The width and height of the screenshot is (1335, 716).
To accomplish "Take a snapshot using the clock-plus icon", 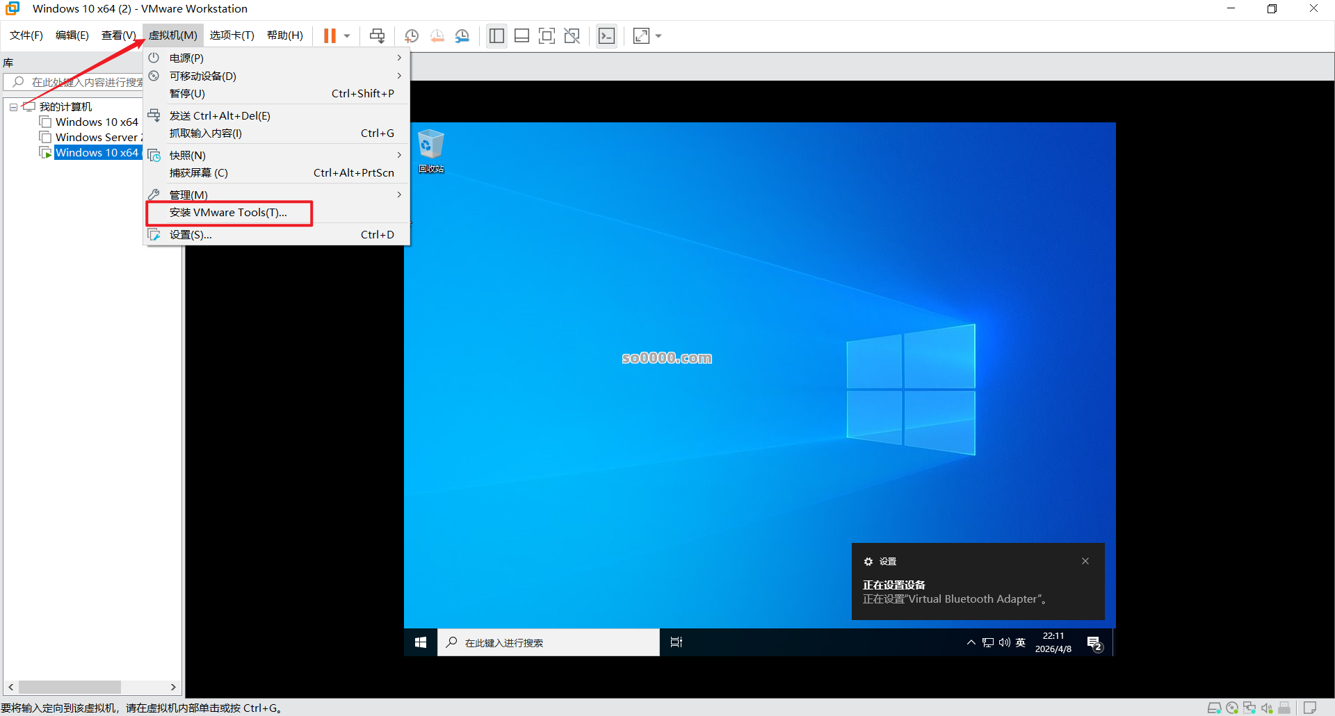I will pyautogui.click(x=412, y=35).
